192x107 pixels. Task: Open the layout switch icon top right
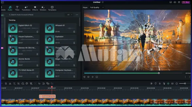tap(171, 2)
